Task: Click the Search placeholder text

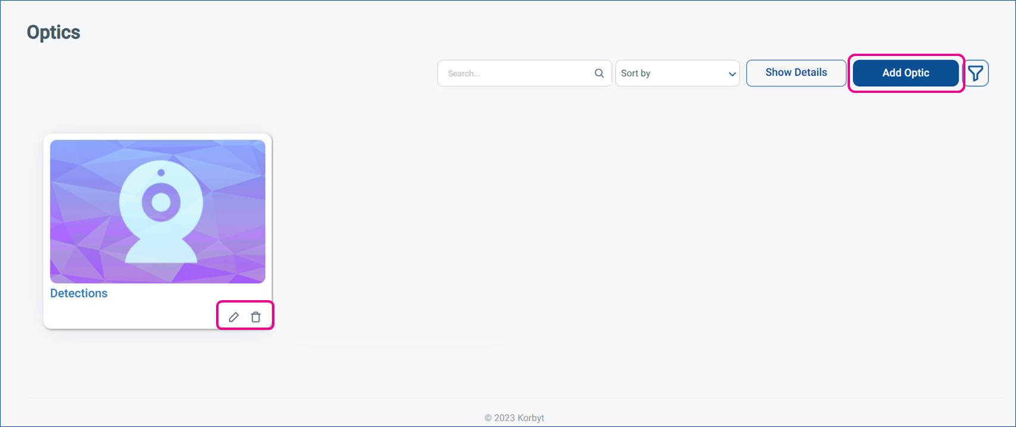Action: point(464,74)
